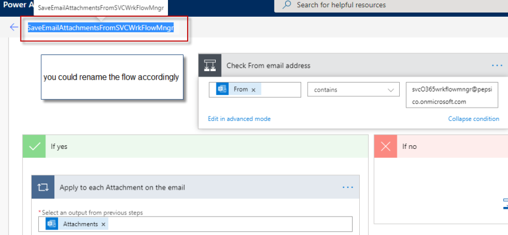Click the loop icon on Apply to each
The image size is (508, 235).
43,187
